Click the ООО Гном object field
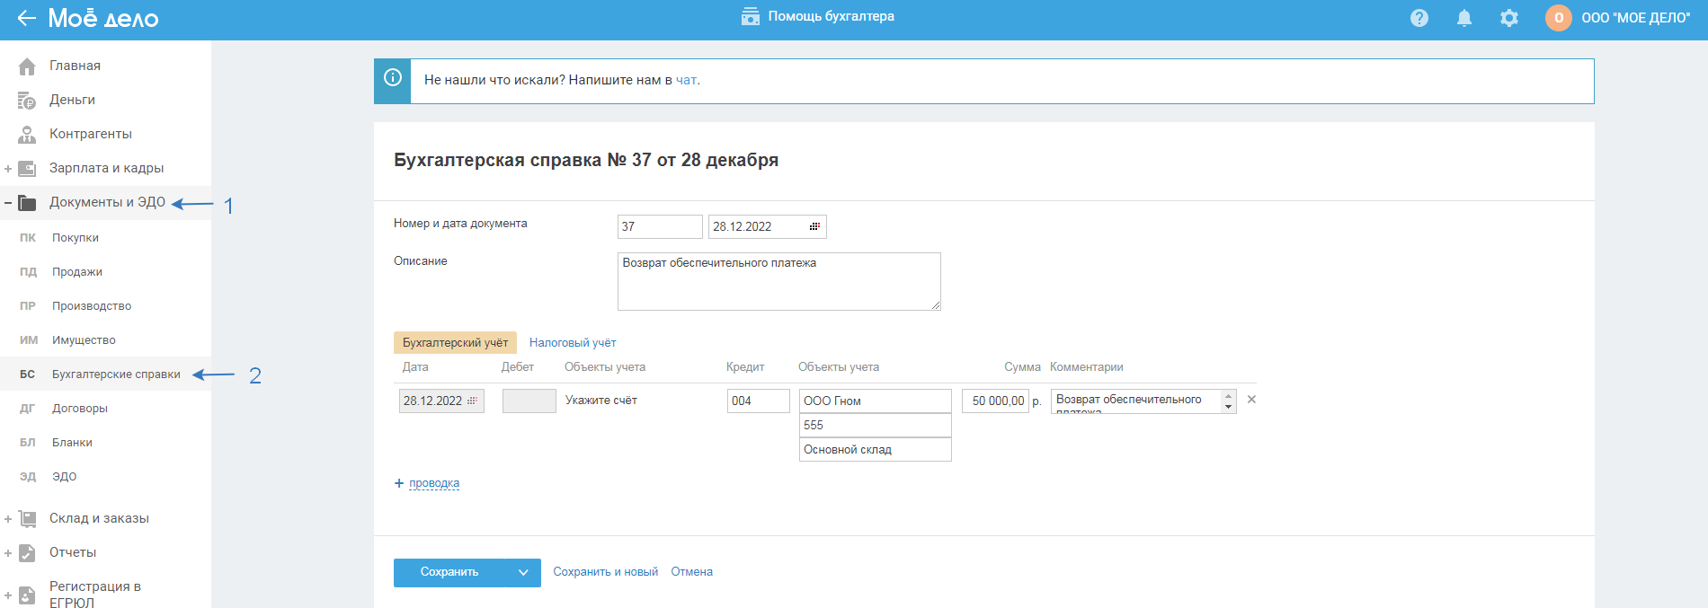This screenshot has width=1708, height=608. 876,401
